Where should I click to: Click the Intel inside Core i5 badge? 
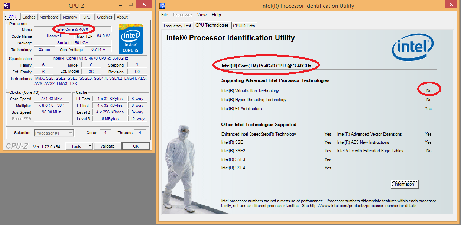point(130,40)
